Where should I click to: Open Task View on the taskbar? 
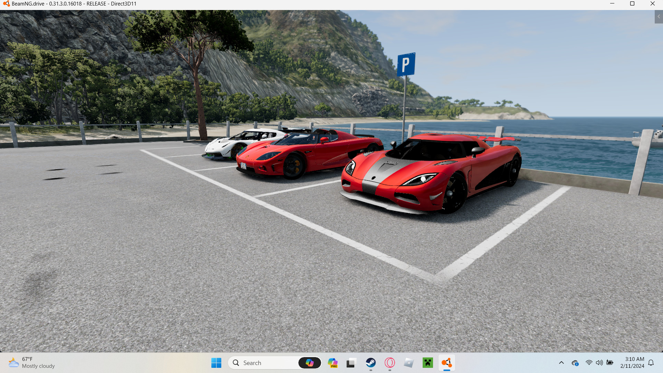coord(351,363)
